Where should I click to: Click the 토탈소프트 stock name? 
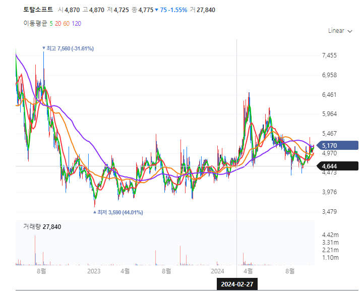38,10
